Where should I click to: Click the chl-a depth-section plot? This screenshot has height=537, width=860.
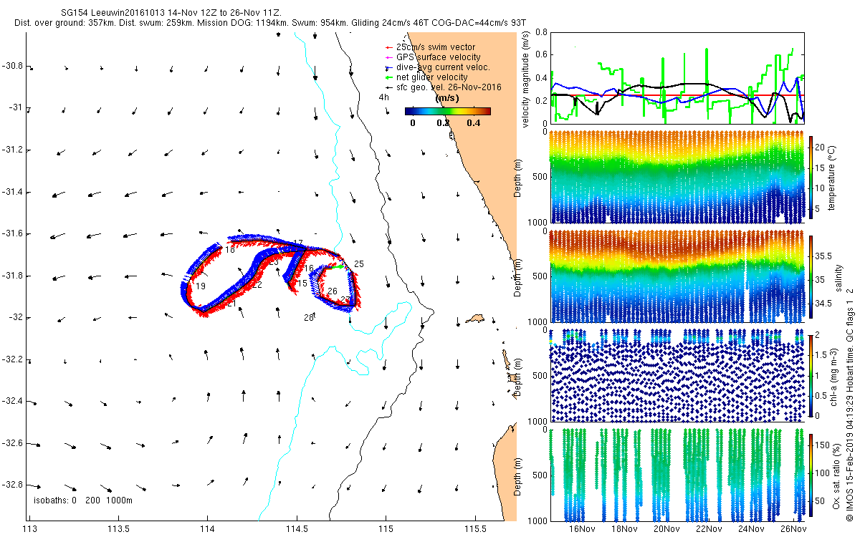pos(676,375)
